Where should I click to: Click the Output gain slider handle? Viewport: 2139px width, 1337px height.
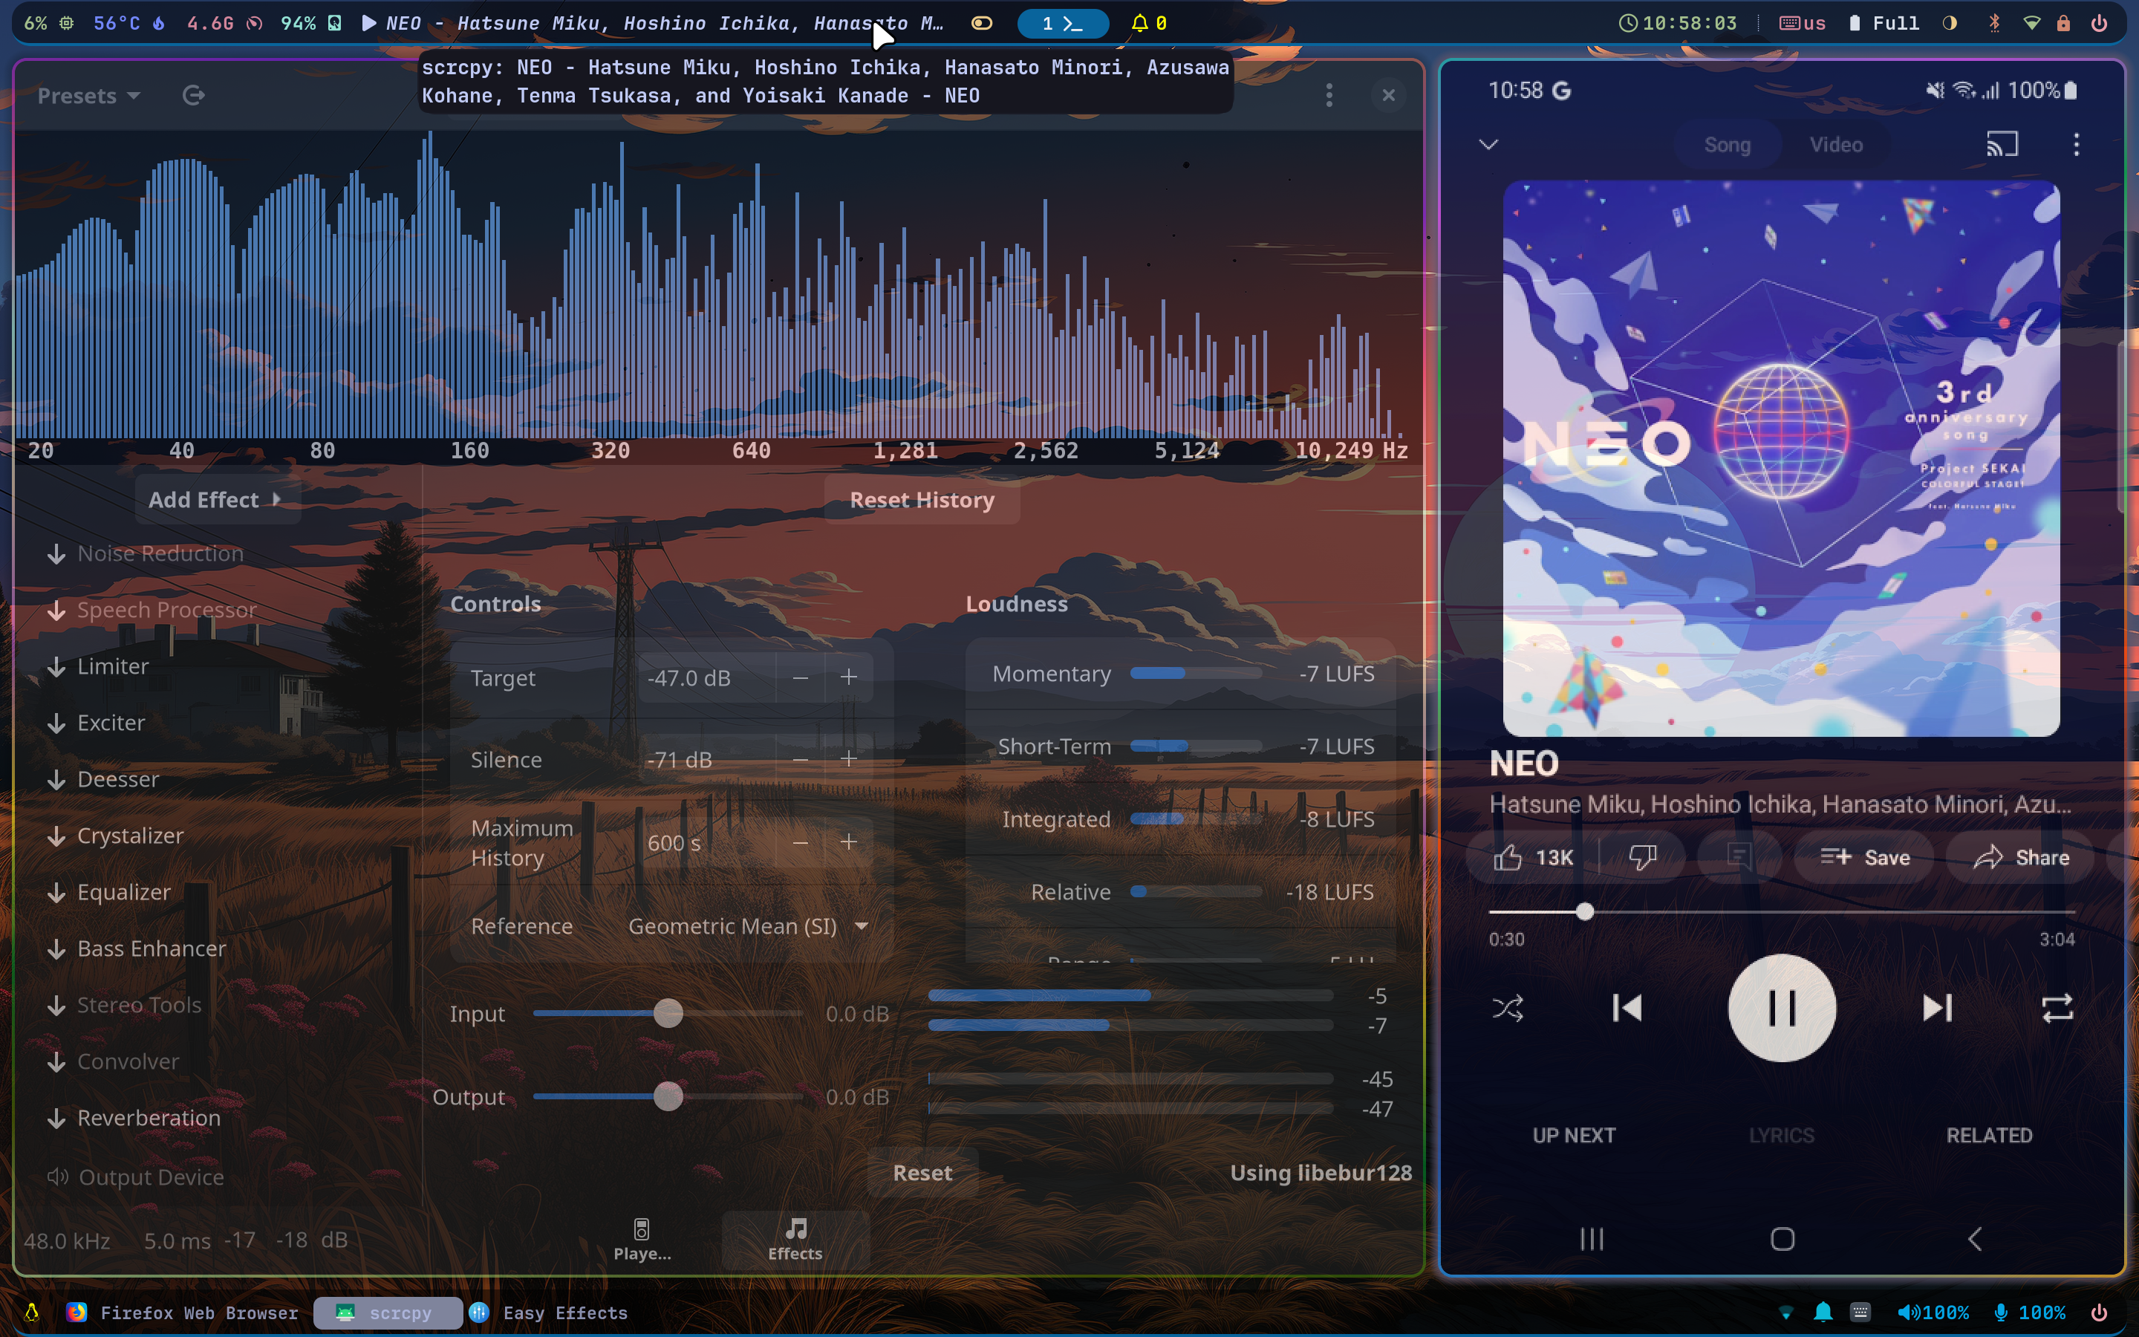click(668, 1096)
